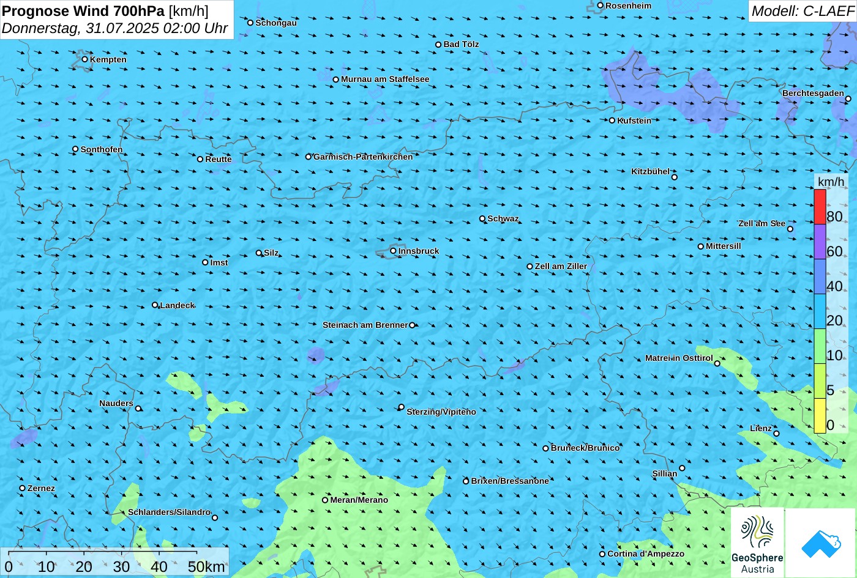Image resolution: width=857 pixels, height=578 pixels.
Task: Select the red 80 km/h legend swatch
Action: (820, 207)
